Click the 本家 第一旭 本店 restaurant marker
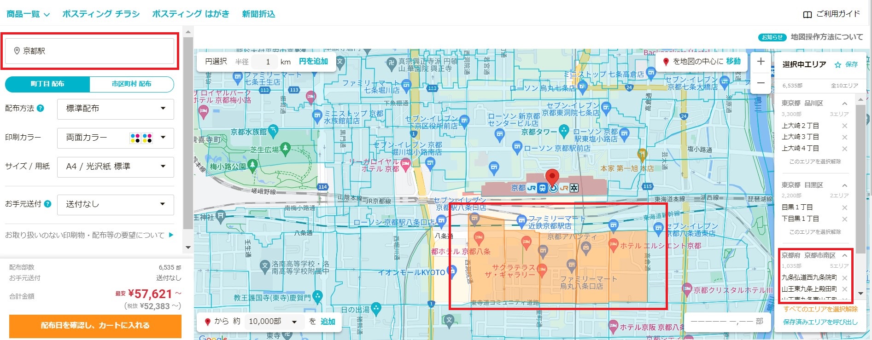872x340 pixels. pyautogui.click(x=642, y=154)
